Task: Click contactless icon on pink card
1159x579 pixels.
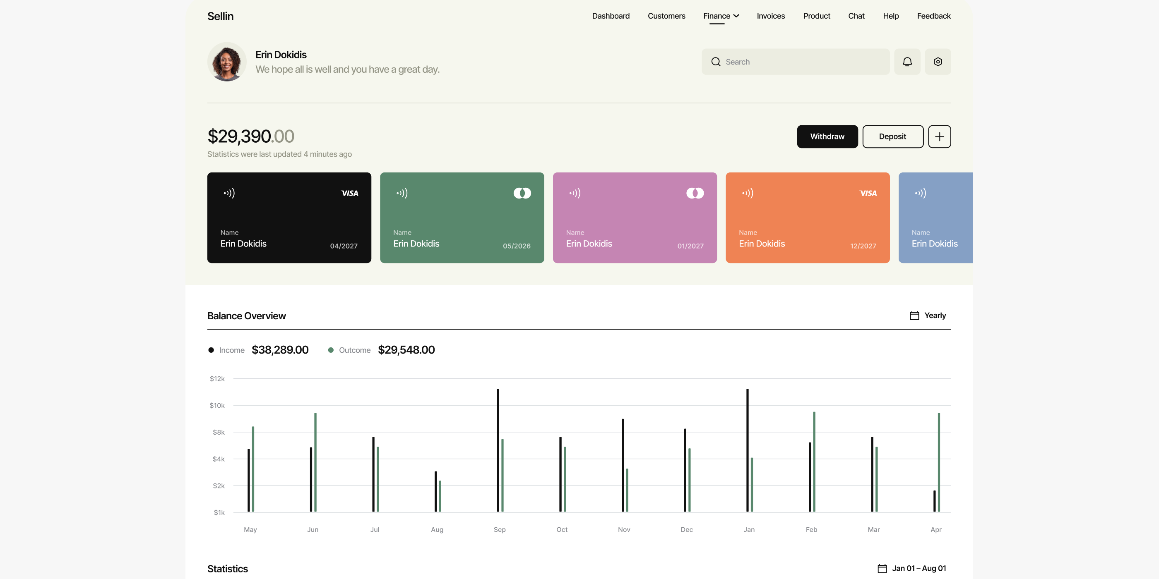Action: [x=575, y=193]
